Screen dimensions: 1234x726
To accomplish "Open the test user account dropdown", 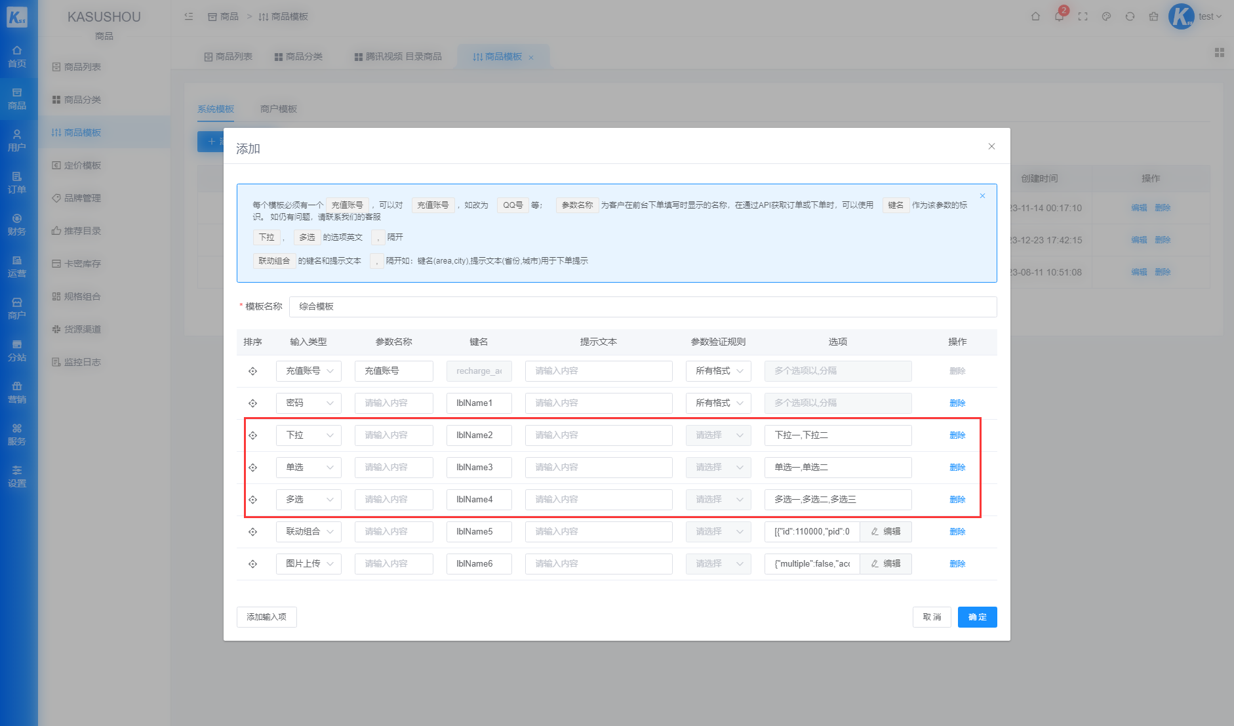I will point(1210,16).
